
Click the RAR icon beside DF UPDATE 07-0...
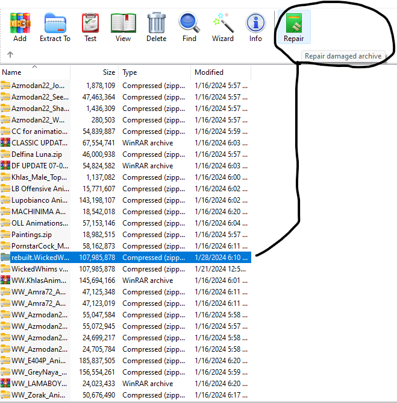coord(5,165)
